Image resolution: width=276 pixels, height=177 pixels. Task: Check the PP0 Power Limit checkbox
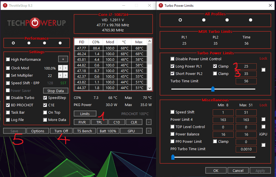[172, 141]
